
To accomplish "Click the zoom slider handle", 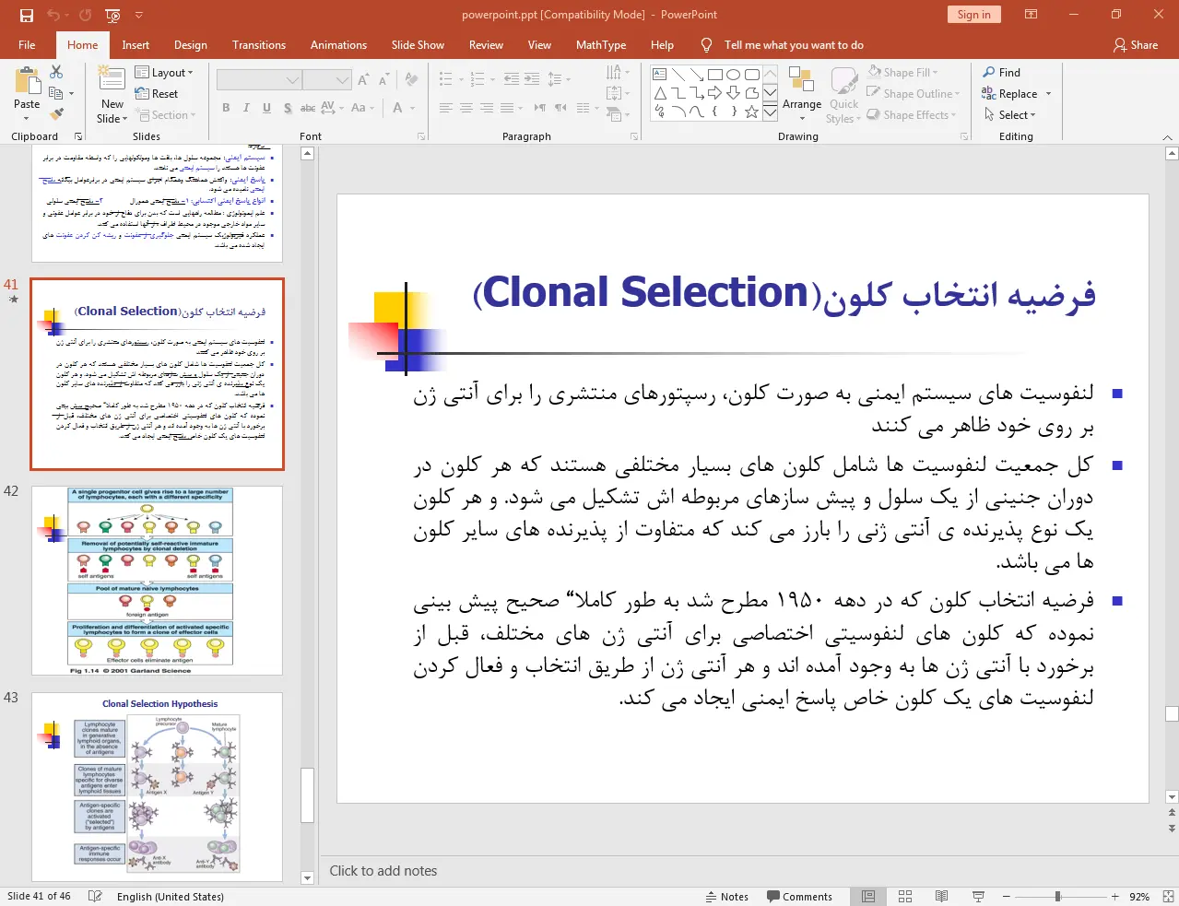I will 1057,897.
